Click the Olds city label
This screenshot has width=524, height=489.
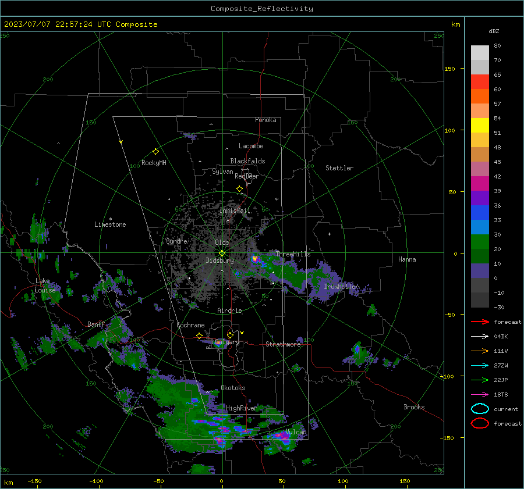tap(222, 242)
